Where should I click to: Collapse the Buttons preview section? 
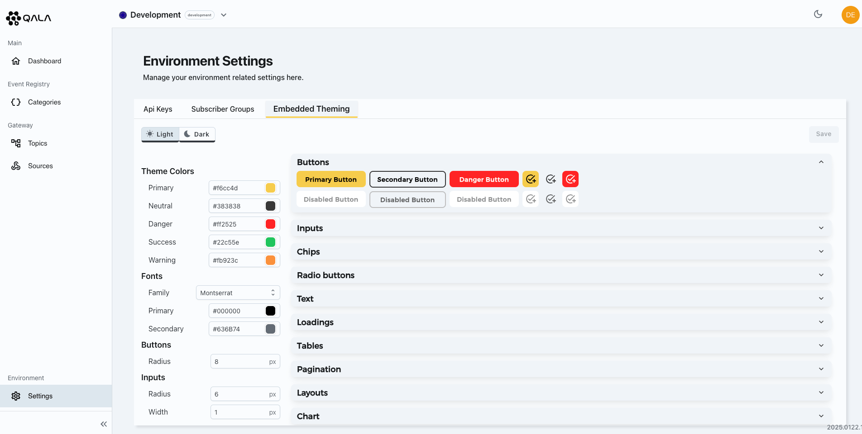pyautogui.click(x=821, y=162)
